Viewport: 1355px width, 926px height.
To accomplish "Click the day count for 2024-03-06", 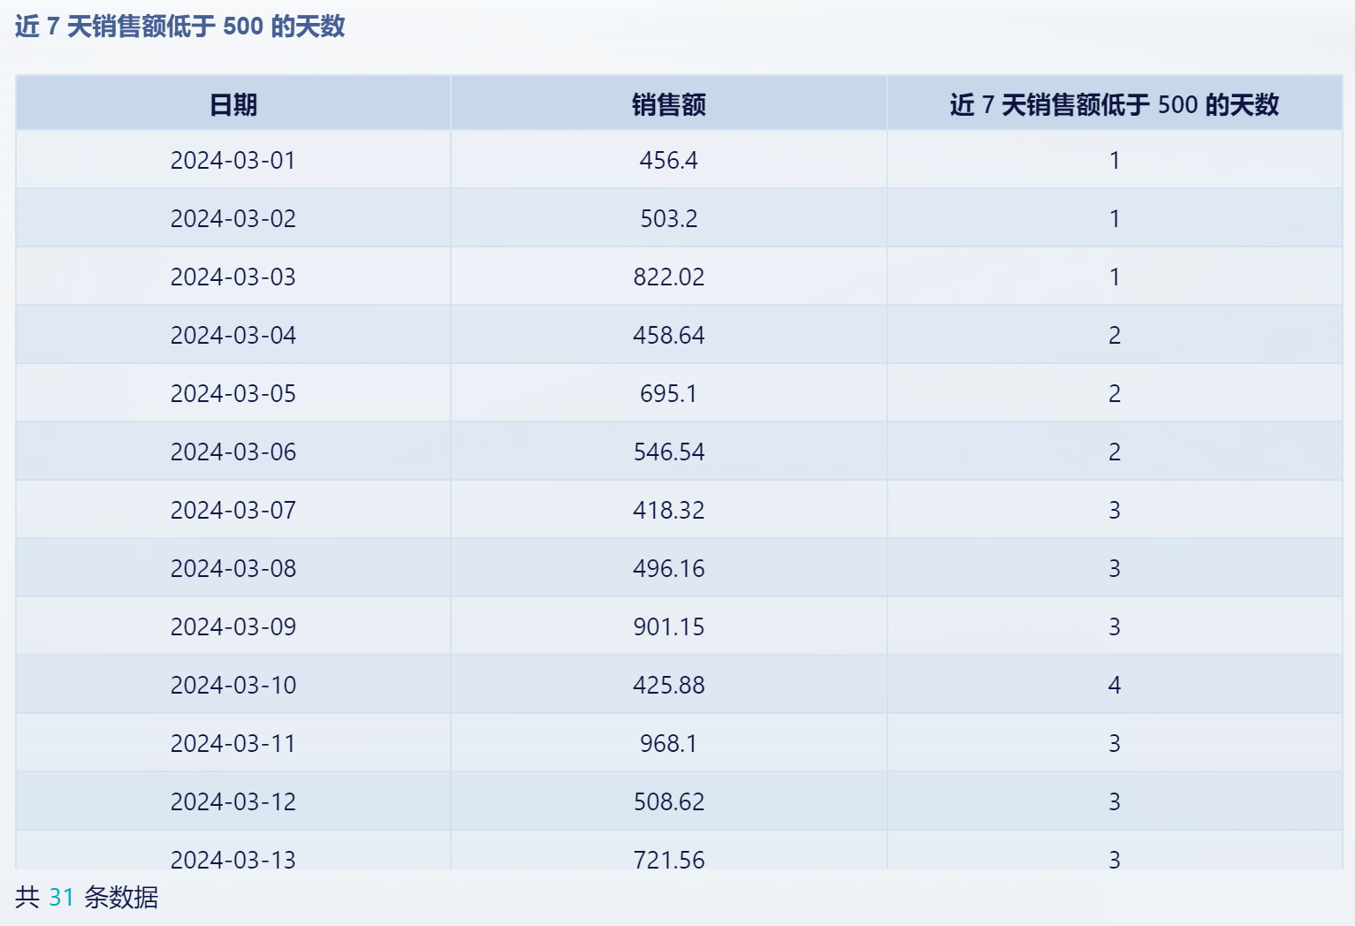I will click(x=1114, y=452).
